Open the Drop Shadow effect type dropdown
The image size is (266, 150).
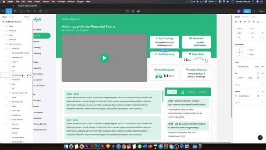coord(245,96)
